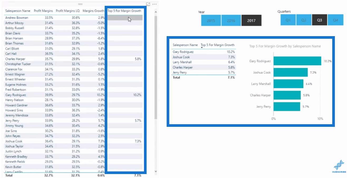
Task: Select the 2016 year slicer button
Action: pos(231,20)
